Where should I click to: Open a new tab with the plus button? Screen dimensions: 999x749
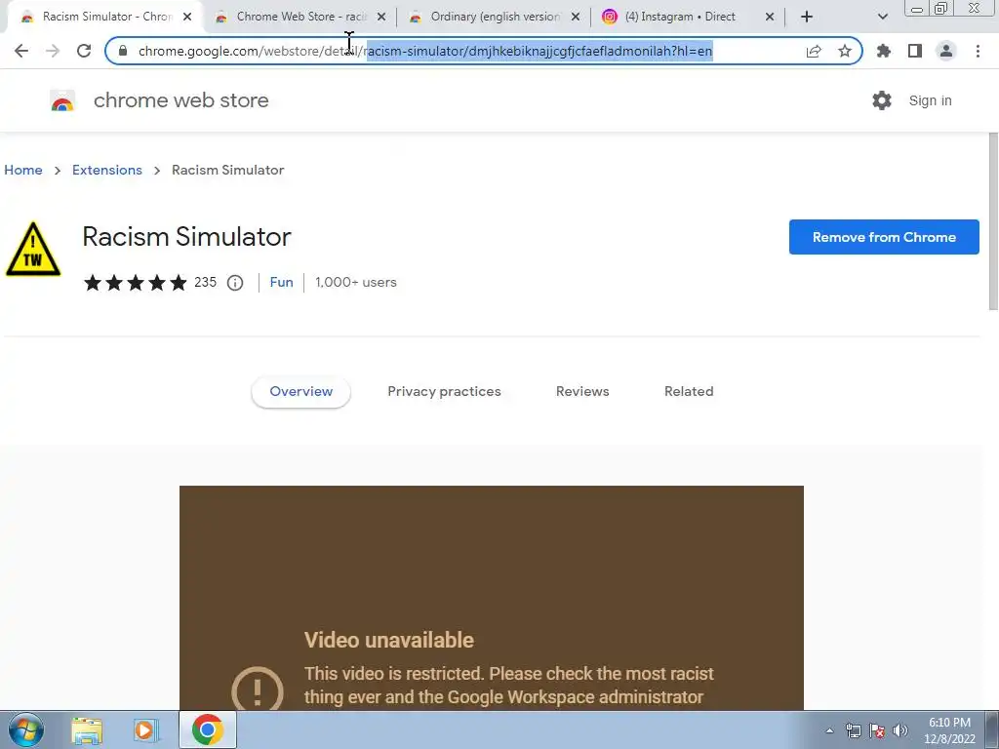click(807, 18)
